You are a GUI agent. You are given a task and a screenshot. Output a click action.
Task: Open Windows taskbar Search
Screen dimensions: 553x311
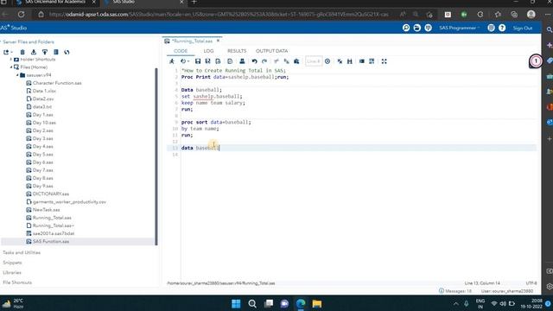[x=252, y=303]
